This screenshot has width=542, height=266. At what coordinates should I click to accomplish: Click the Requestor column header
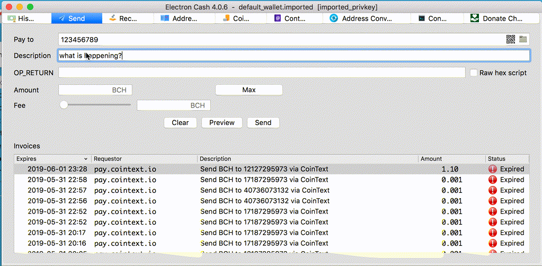(x=144, y=159)
